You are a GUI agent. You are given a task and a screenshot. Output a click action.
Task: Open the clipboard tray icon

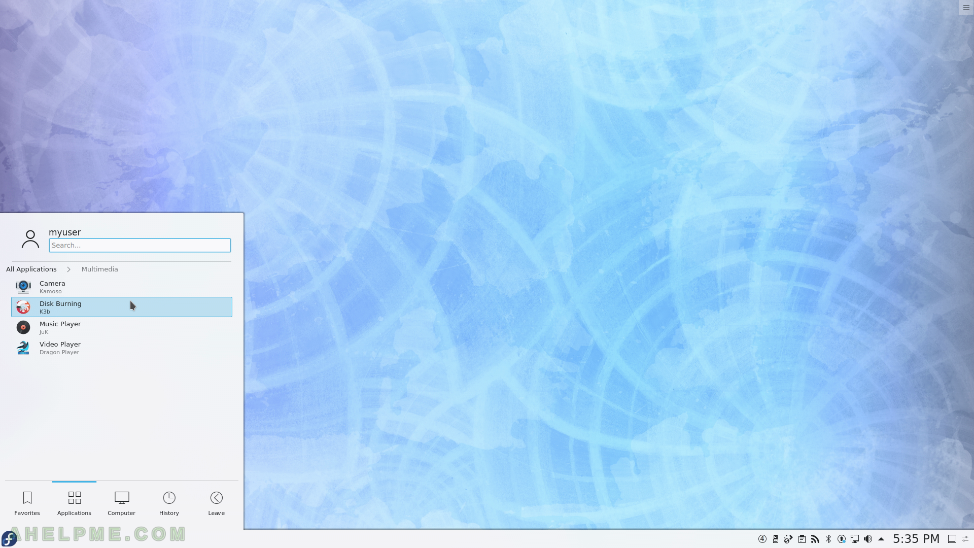coord(802,539)
